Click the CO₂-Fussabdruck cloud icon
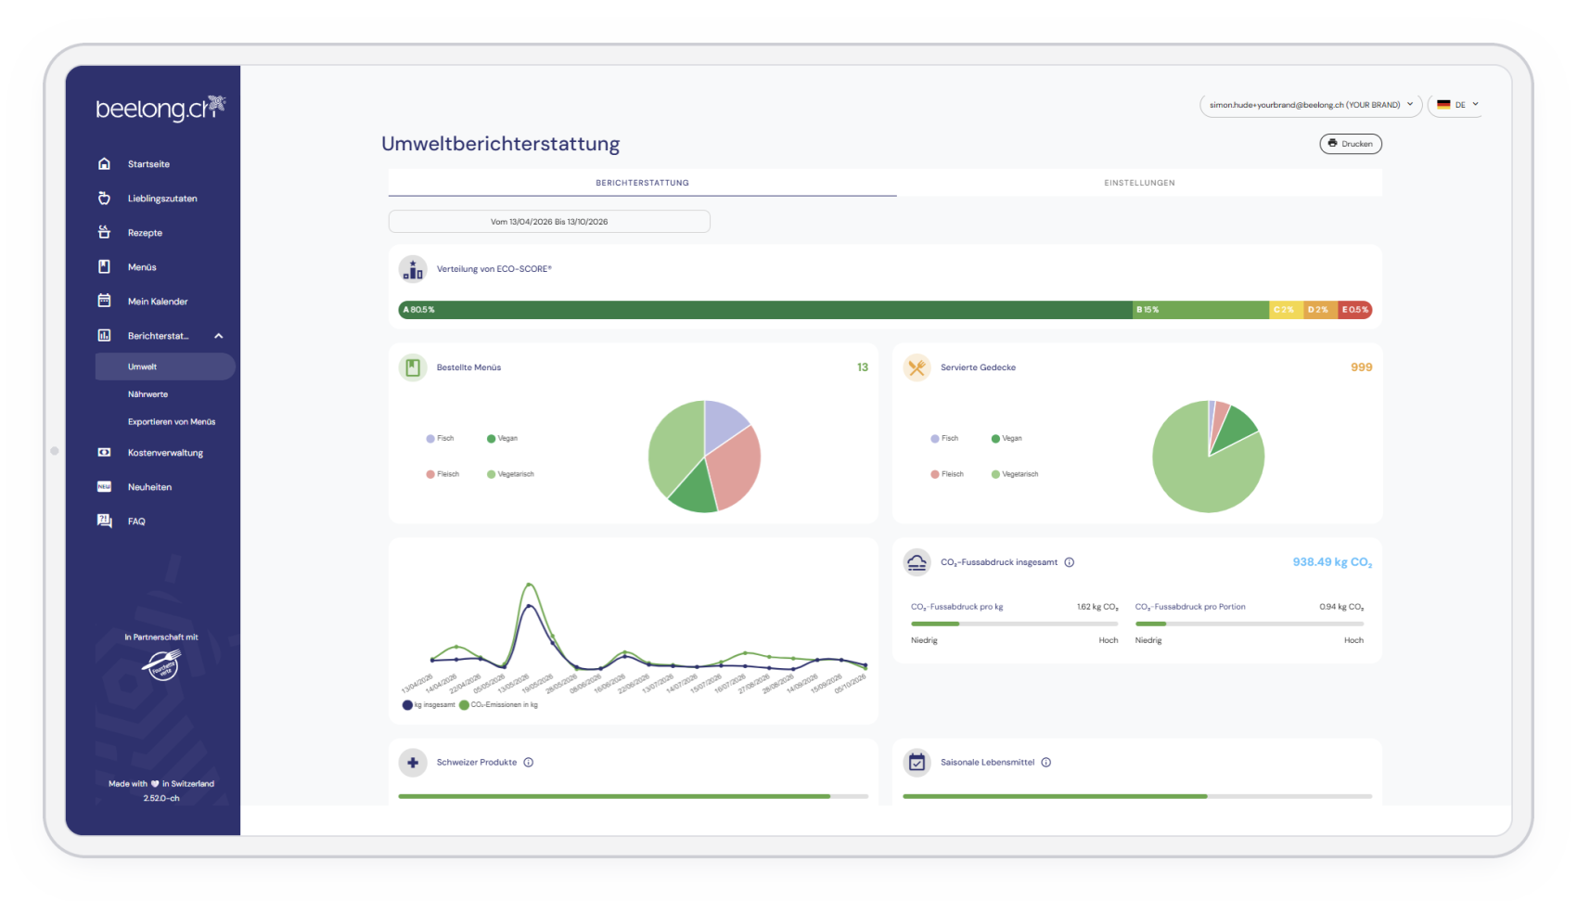This screenshot has height=901, width=1577. (x=917, y=562)
